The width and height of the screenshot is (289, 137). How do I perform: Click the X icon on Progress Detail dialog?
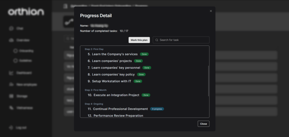(x=211, y=11)
